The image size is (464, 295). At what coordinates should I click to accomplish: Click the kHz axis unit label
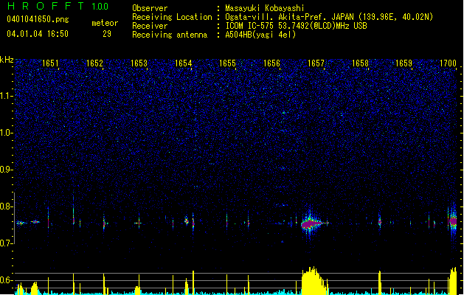pos(7,60)
